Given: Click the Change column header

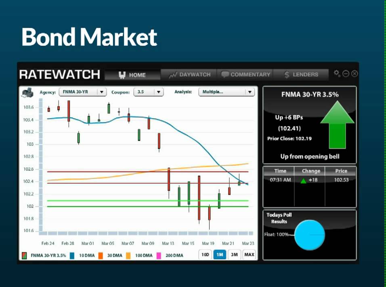Looking at the screenshot, I should click(311, 171).
